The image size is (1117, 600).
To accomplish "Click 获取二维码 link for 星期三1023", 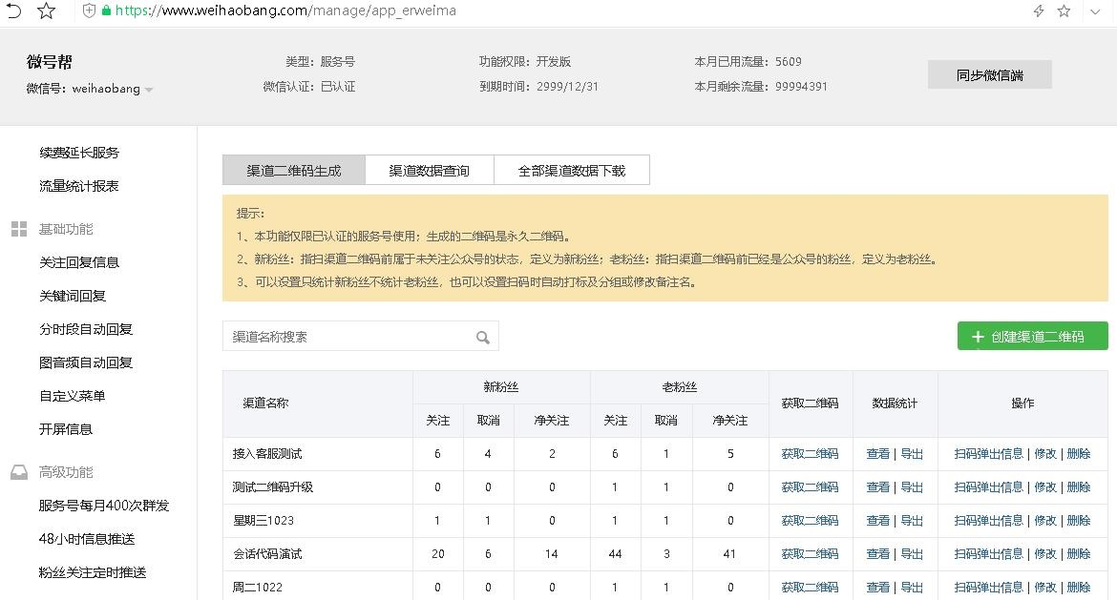I will click(x=810, y=520).
